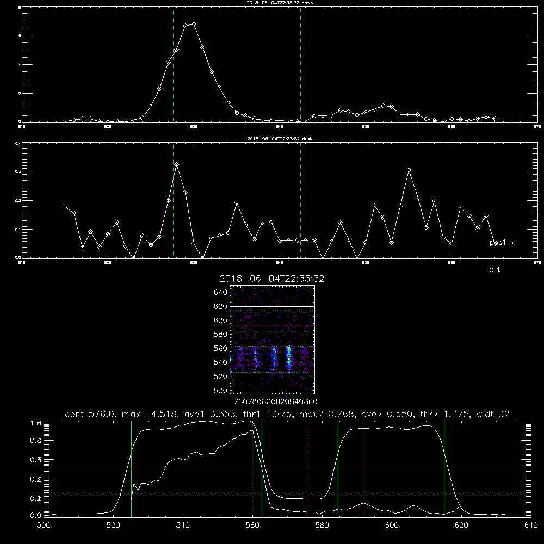The height and width of the screenshot is (544, 544).
Task: Click the '600' x-axis label of bottom plot
Action: point(392,526)
